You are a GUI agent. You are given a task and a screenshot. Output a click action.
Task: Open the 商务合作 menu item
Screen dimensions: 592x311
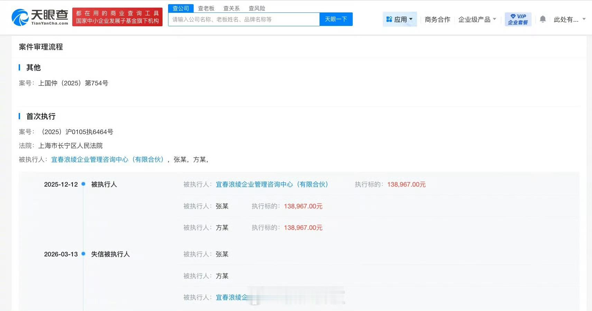point(437,20)
